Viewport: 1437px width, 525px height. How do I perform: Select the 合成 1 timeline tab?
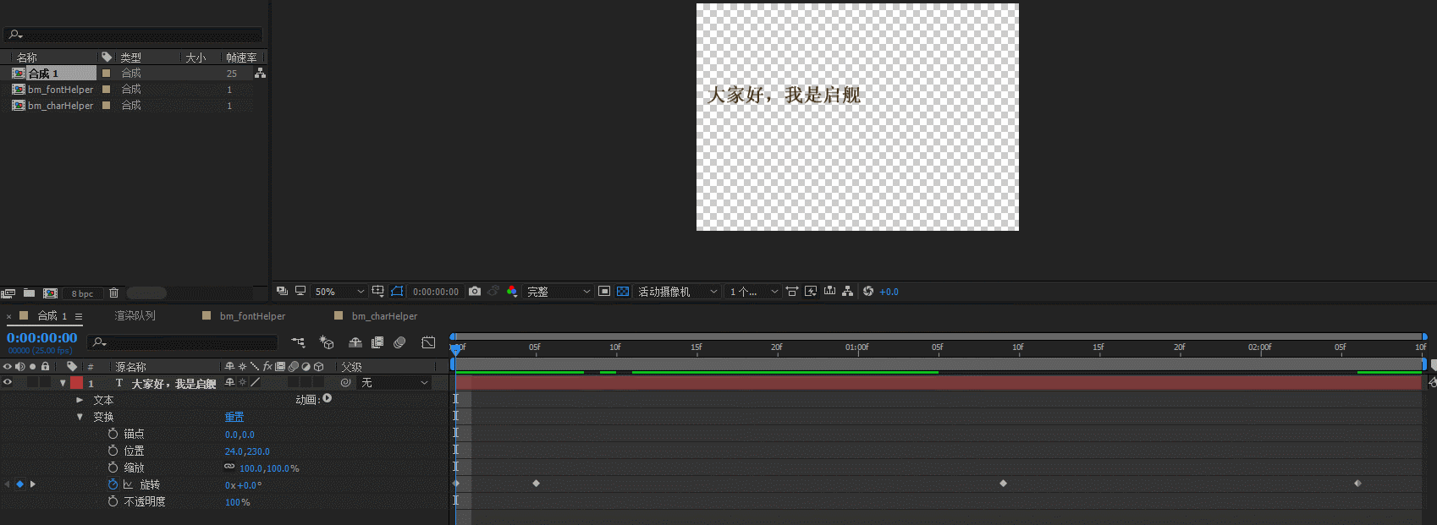[x=52, y=315]
